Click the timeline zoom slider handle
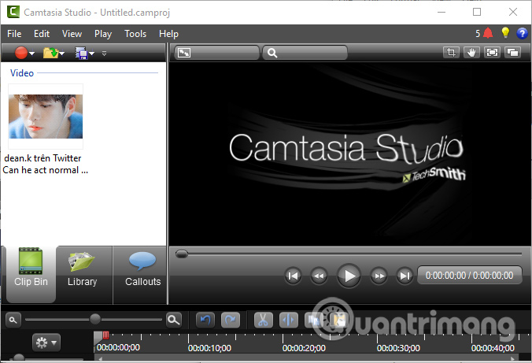The height and width of the screenshot is (363, 532). tap(95, 319)
